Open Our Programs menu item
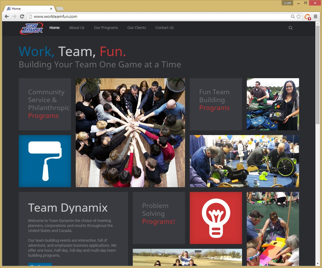Screen dimensions: 322x268 106,28
